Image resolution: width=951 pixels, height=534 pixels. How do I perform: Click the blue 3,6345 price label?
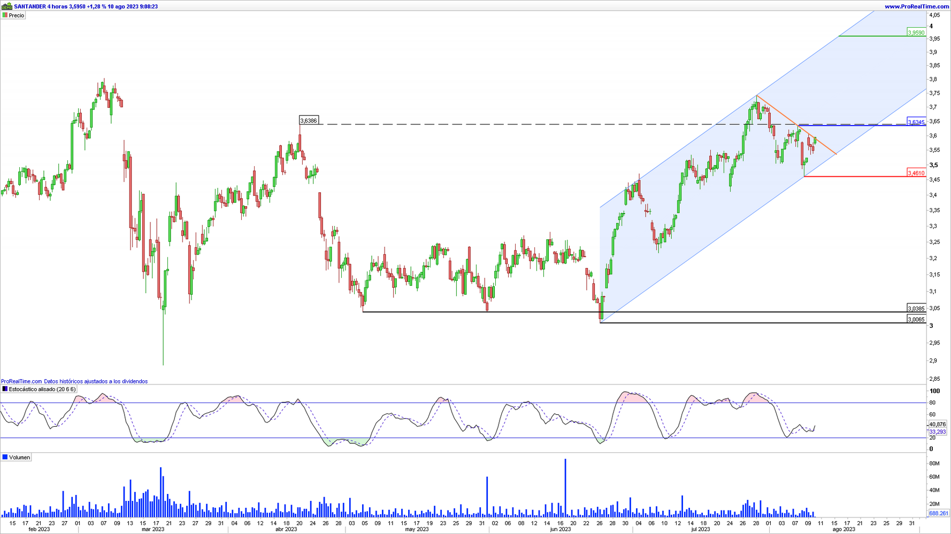pyautogui.click(x=916, y=122)
